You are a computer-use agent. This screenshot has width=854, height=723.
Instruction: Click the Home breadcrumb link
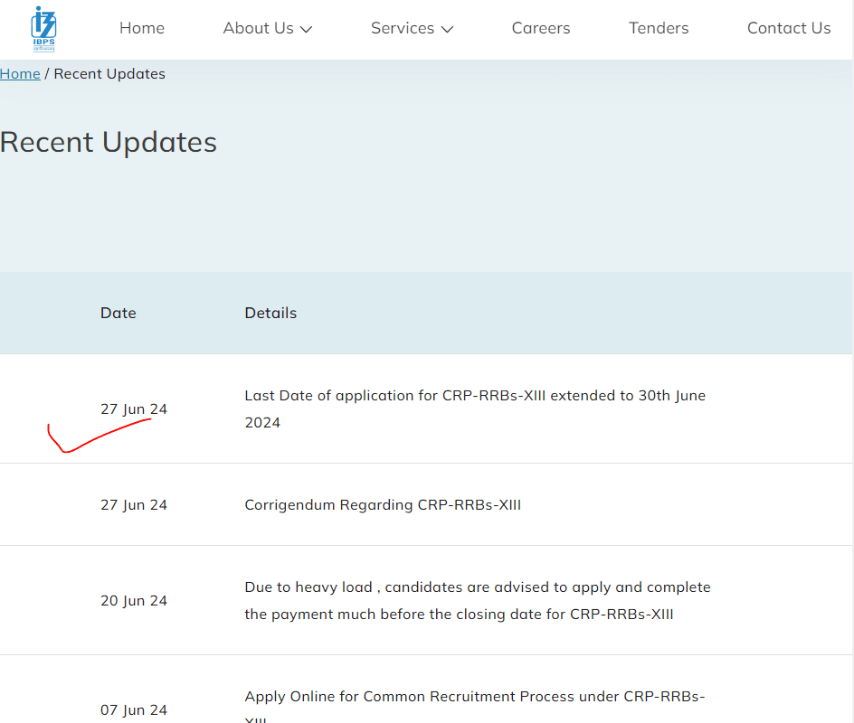[20, 74]
